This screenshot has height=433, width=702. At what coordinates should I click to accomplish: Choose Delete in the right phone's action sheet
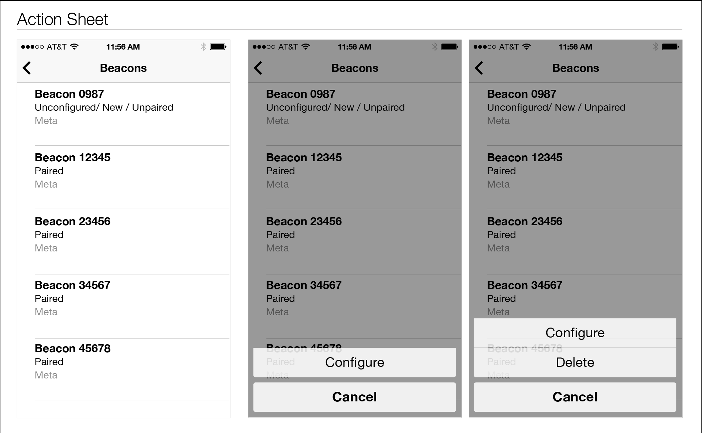[575, 362]
